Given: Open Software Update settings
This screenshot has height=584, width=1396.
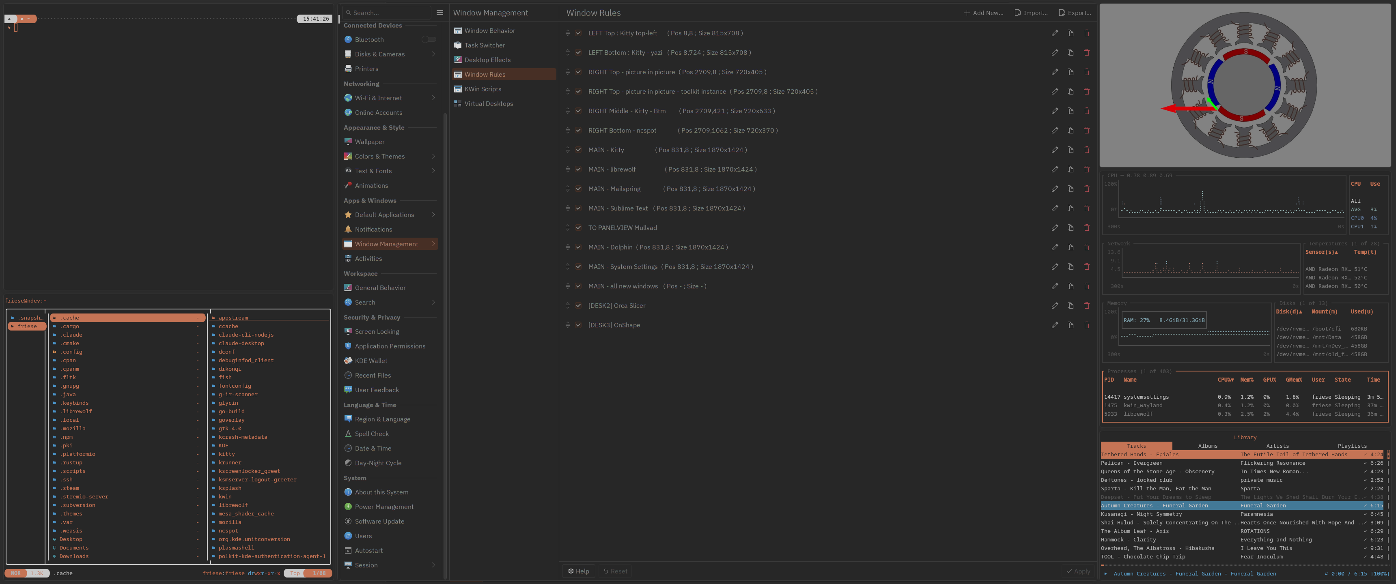Looking at the screenshot, I should 390,522.
